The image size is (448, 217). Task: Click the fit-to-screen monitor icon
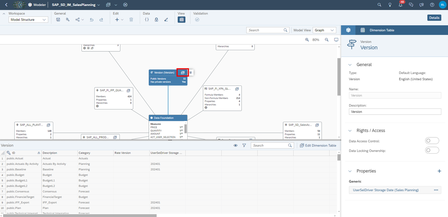[x=336, y=40]
